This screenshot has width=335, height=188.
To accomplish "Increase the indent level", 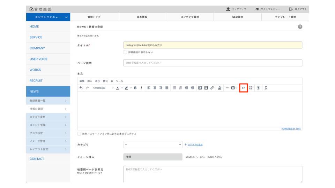I will tap(192, 88).
